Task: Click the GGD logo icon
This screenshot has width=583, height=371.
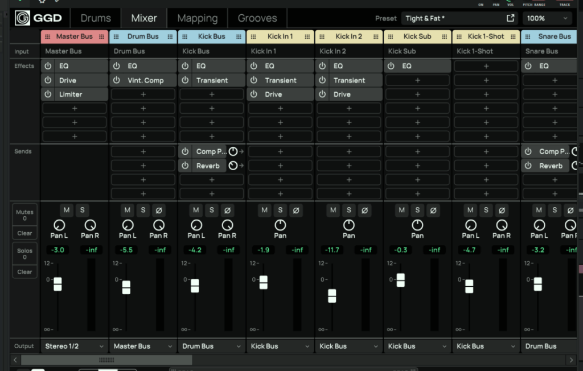Action: pyautogui.click(x=23, y=18)
